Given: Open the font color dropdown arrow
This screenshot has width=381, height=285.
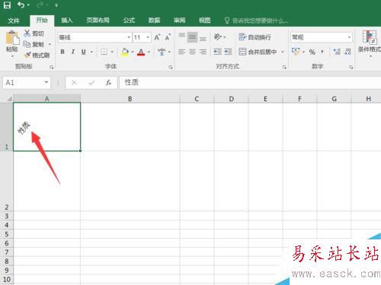Looking at the screenshot, I should 149,52.
